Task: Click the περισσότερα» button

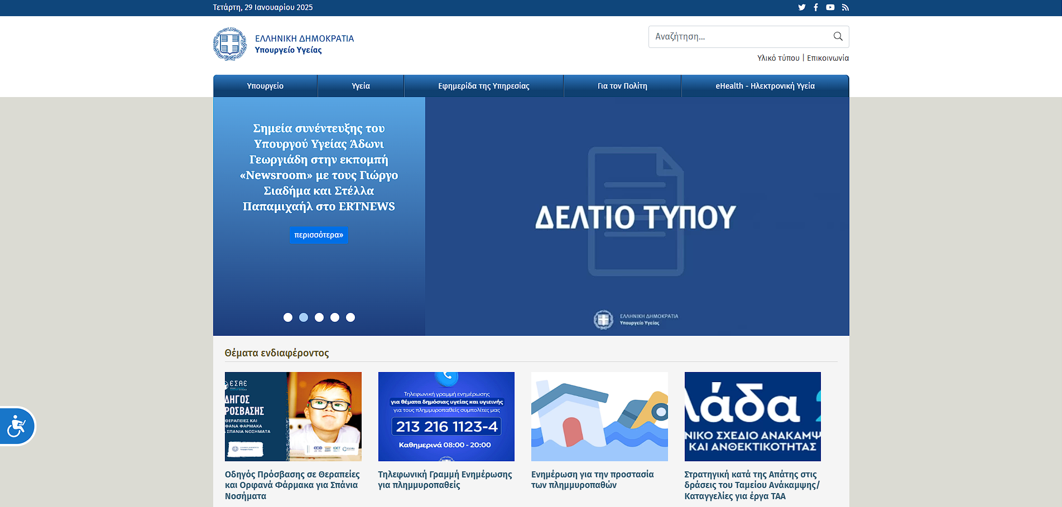Action: (x=319, y=235)
